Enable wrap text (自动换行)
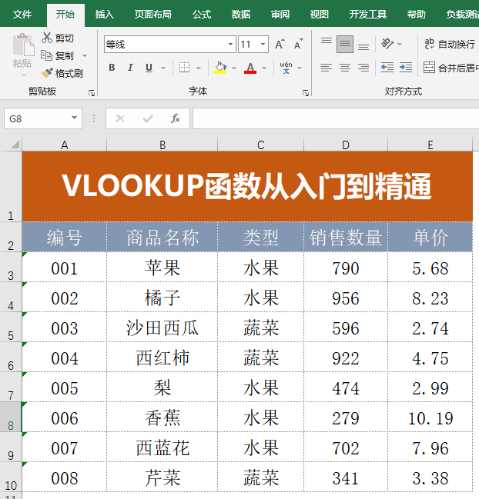This screenshot has height=499, width=479. (450, 44)
